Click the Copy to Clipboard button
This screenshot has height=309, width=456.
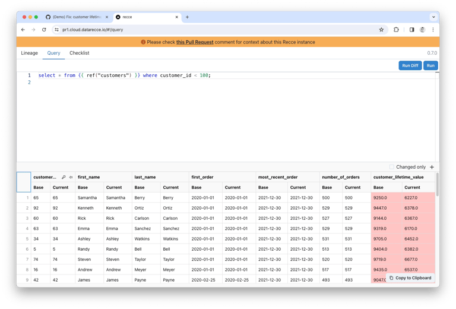pos(410,278)
